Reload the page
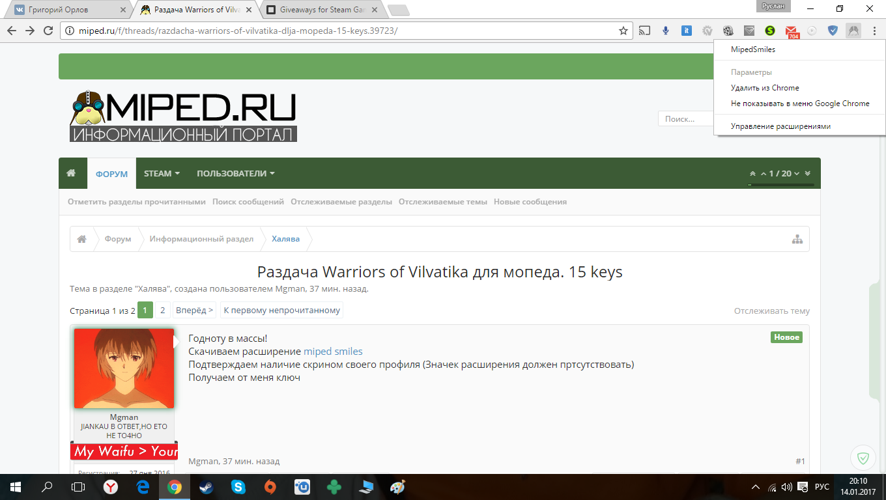 pos(48,31)
